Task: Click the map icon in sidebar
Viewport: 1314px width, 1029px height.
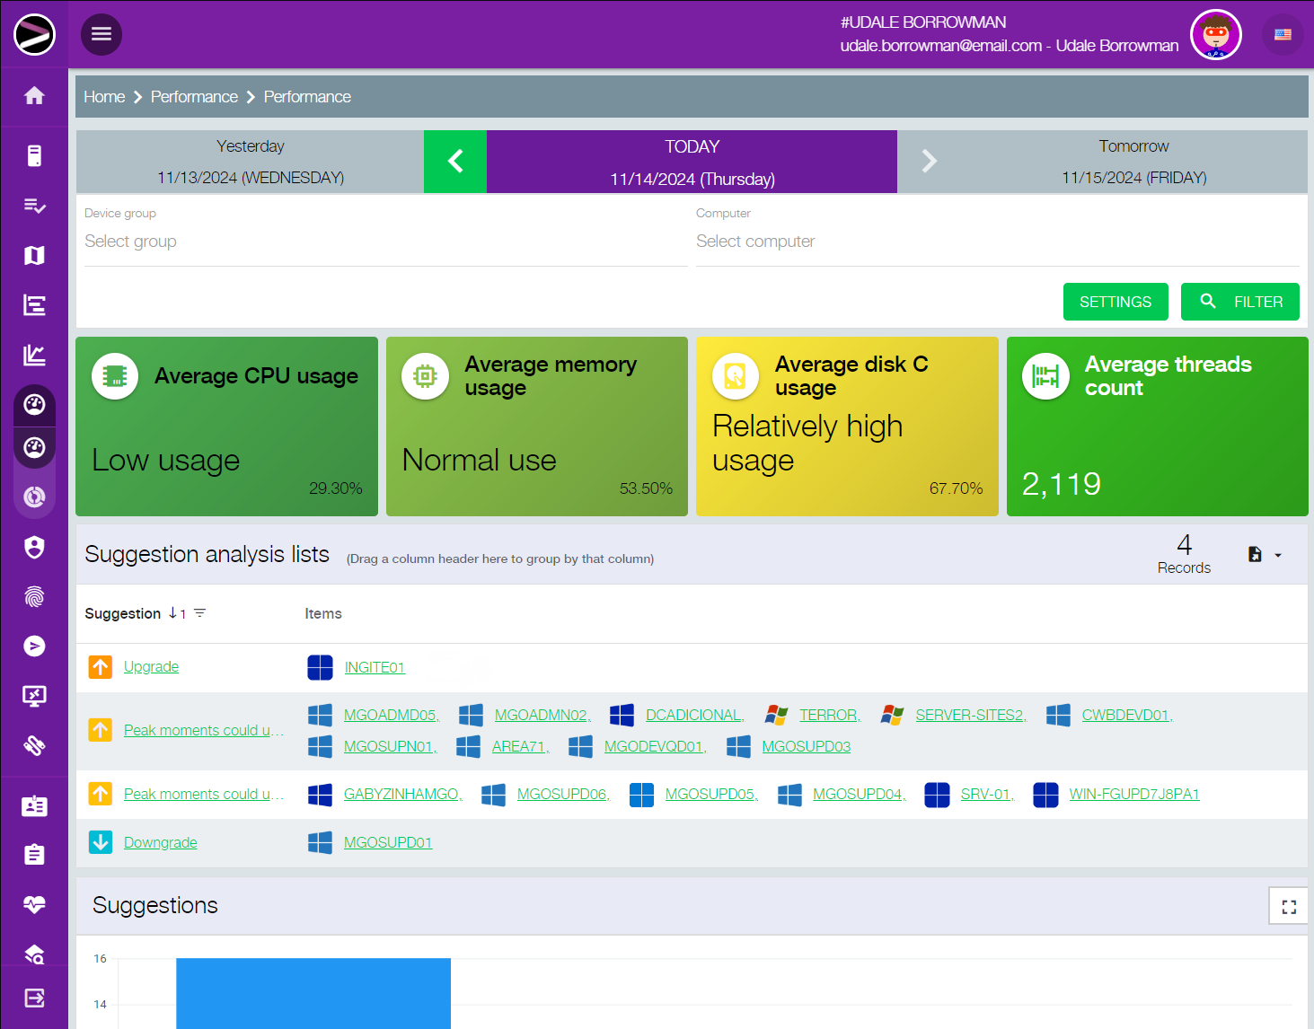Action: click(x=34, y=256)
